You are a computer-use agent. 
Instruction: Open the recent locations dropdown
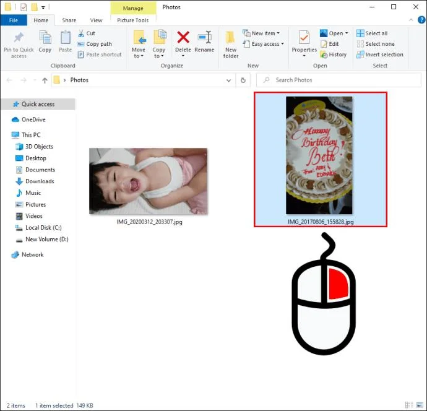35,80
